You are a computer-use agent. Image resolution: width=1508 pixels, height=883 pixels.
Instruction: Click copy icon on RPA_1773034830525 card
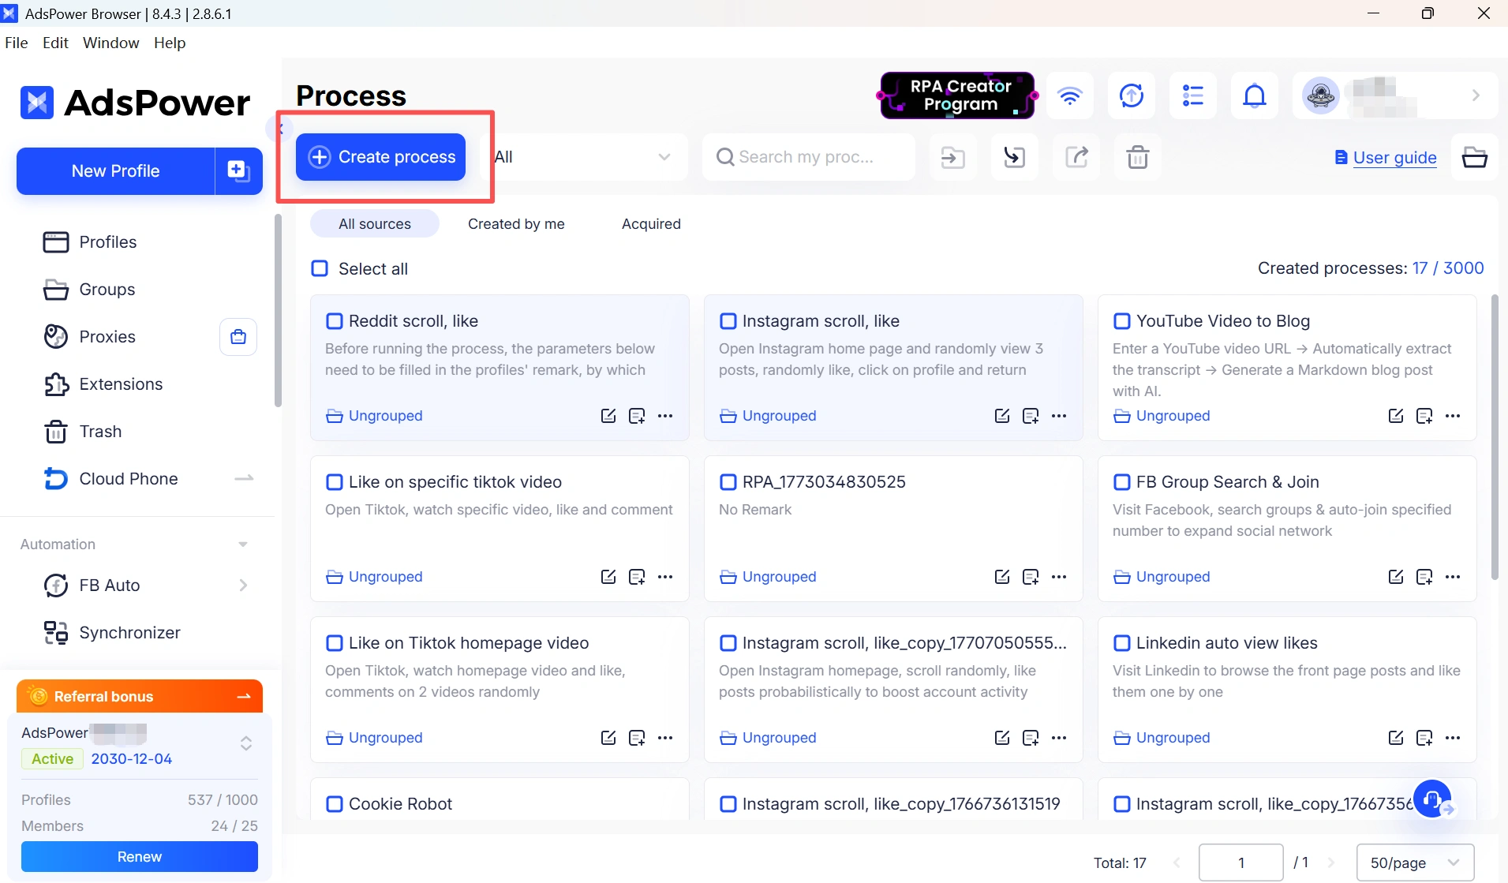[1031, 577]
